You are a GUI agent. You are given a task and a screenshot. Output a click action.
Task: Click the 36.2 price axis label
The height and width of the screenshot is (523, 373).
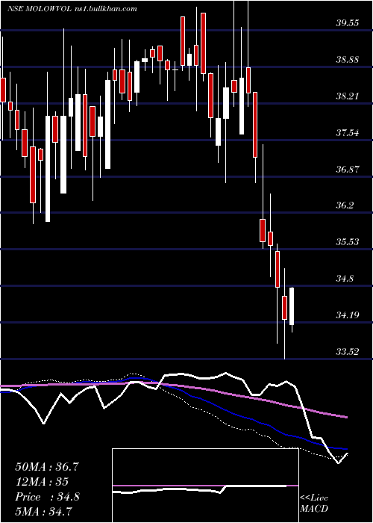point(345,205)
